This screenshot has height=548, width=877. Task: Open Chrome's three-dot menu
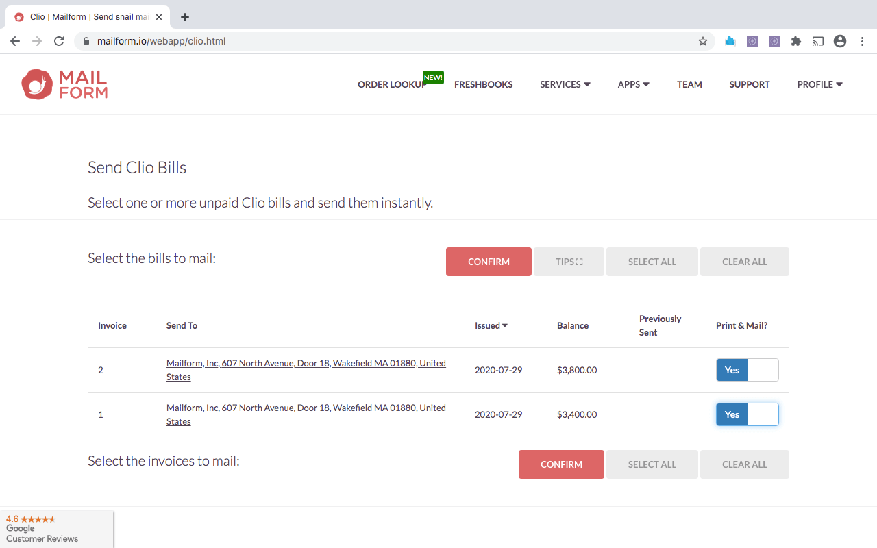[862, 41]
